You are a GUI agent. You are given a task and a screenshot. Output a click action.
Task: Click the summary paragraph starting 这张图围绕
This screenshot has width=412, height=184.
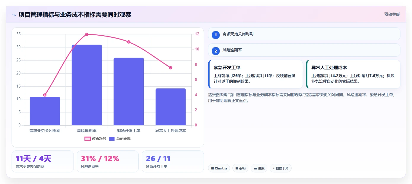(x=302, y=98)
